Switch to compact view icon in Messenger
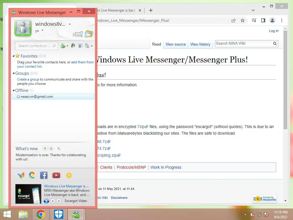Viewport: 293px width, 220px height. pyautogui.click(x=80, y=46)
